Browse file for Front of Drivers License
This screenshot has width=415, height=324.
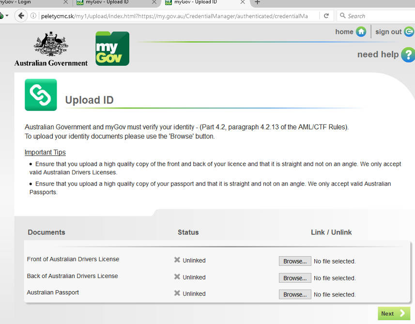pyautogui.click(x=295, y=261)
